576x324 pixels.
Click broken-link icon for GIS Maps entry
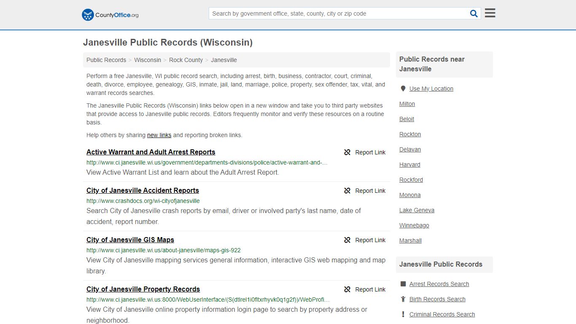[347, 240]
